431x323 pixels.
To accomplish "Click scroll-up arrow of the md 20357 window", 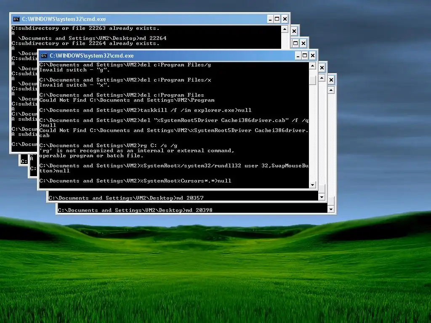I will click(x=322, y=78).
